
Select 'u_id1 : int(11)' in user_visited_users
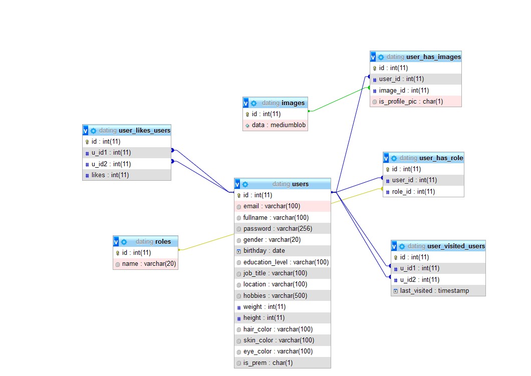click(438, 268)
